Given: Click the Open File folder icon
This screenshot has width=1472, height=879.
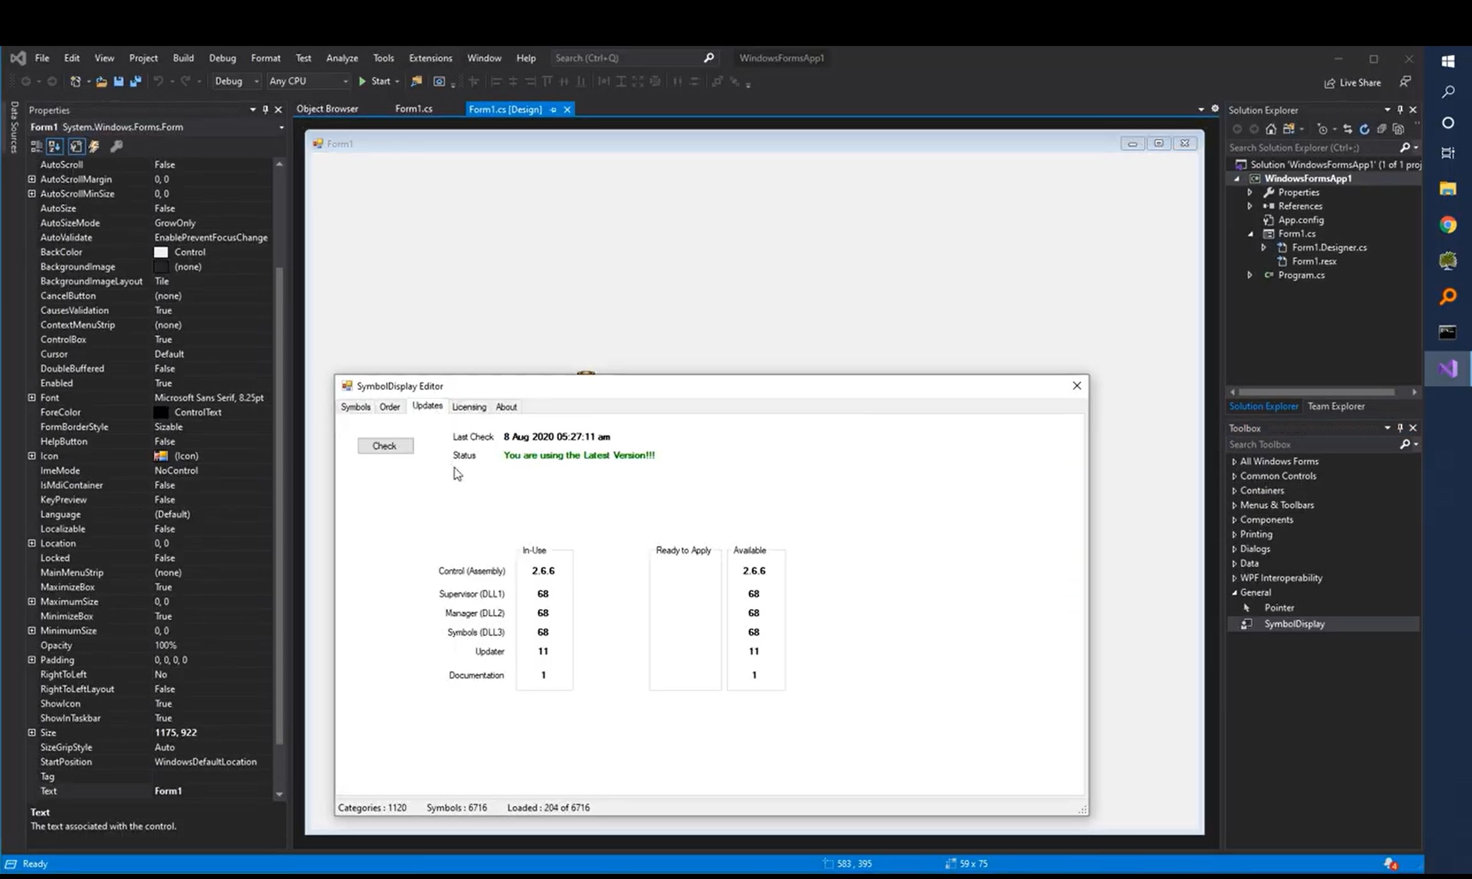Looking at the screenshot, I should pos(101,81).
